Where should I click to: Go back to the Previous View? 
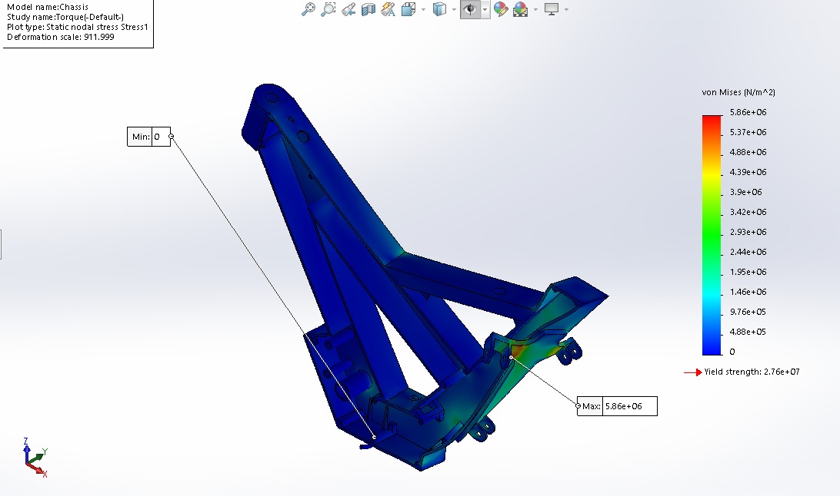348,9
